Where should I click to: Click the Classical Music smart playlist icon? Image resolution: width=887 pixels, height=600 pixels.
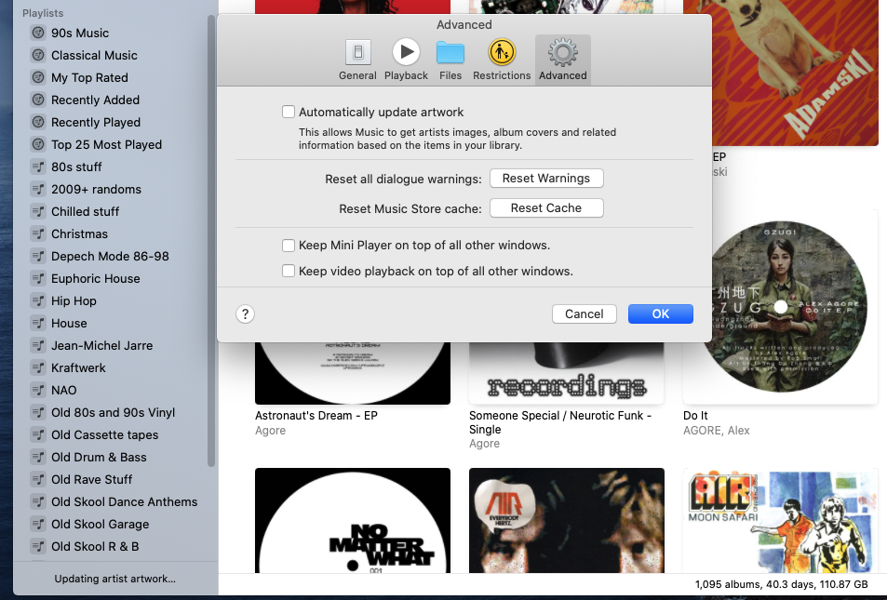pos(38,56)
